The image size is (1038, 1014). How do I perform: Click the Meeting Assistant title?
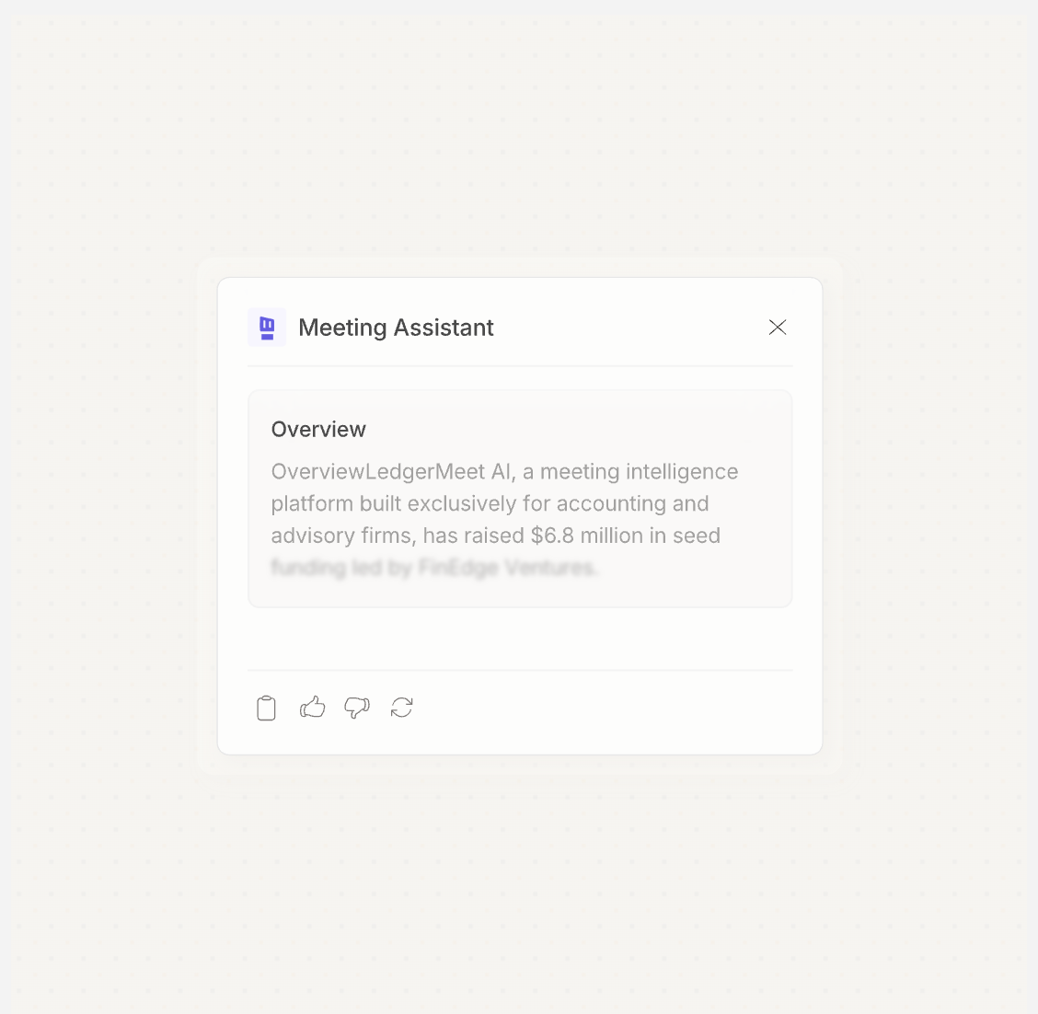point(396,328)
